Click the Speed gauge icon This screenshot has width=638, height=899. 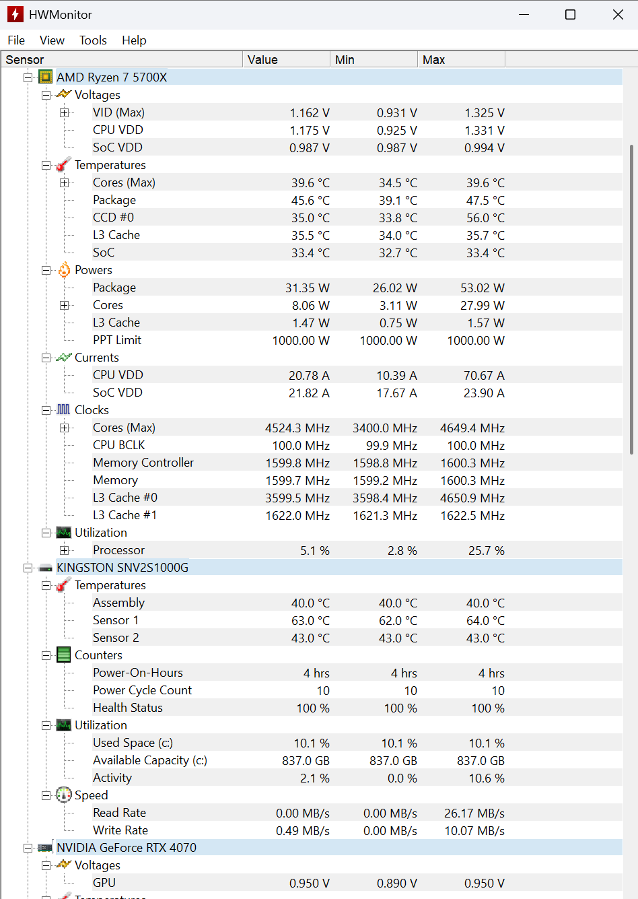64,795
